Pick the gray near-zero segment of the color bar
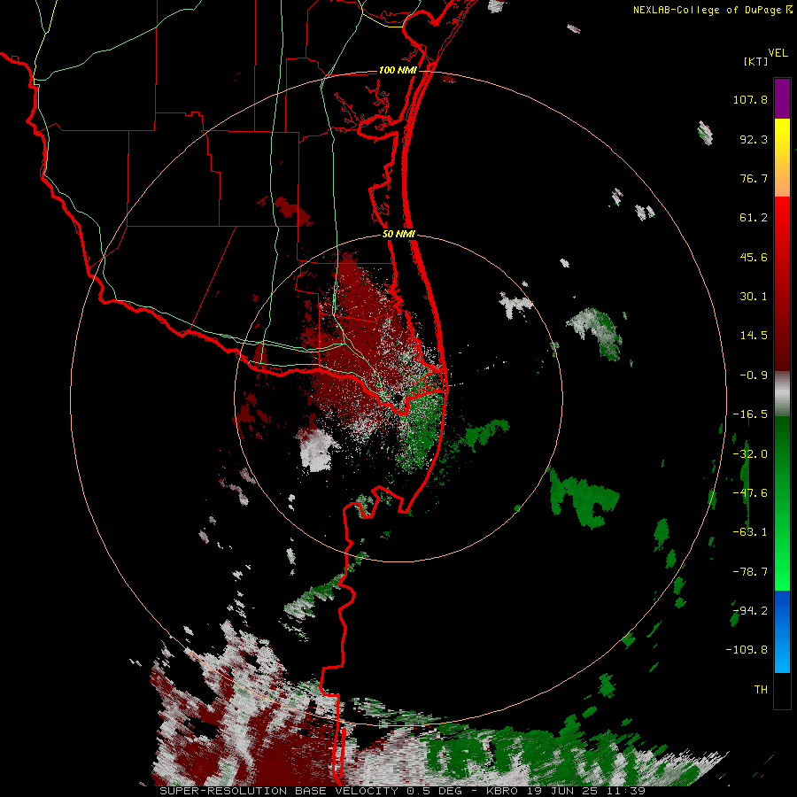This screenshot has height=797, width=797. 782,393
